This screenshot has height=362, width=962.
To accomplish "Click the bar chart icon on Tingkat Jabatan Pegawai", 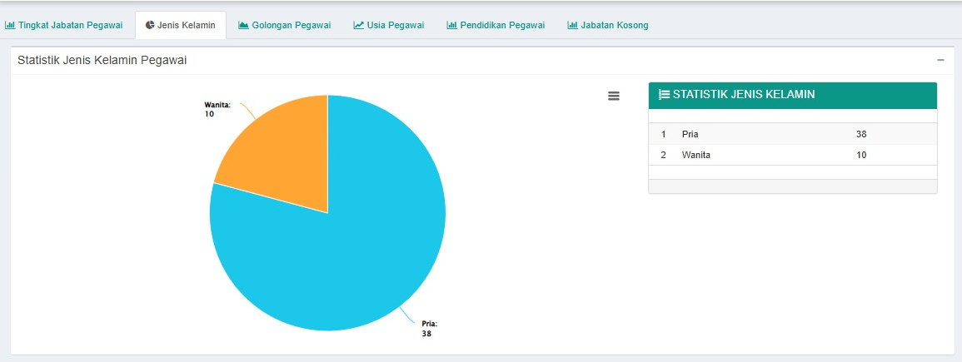I will coord(11,25).
